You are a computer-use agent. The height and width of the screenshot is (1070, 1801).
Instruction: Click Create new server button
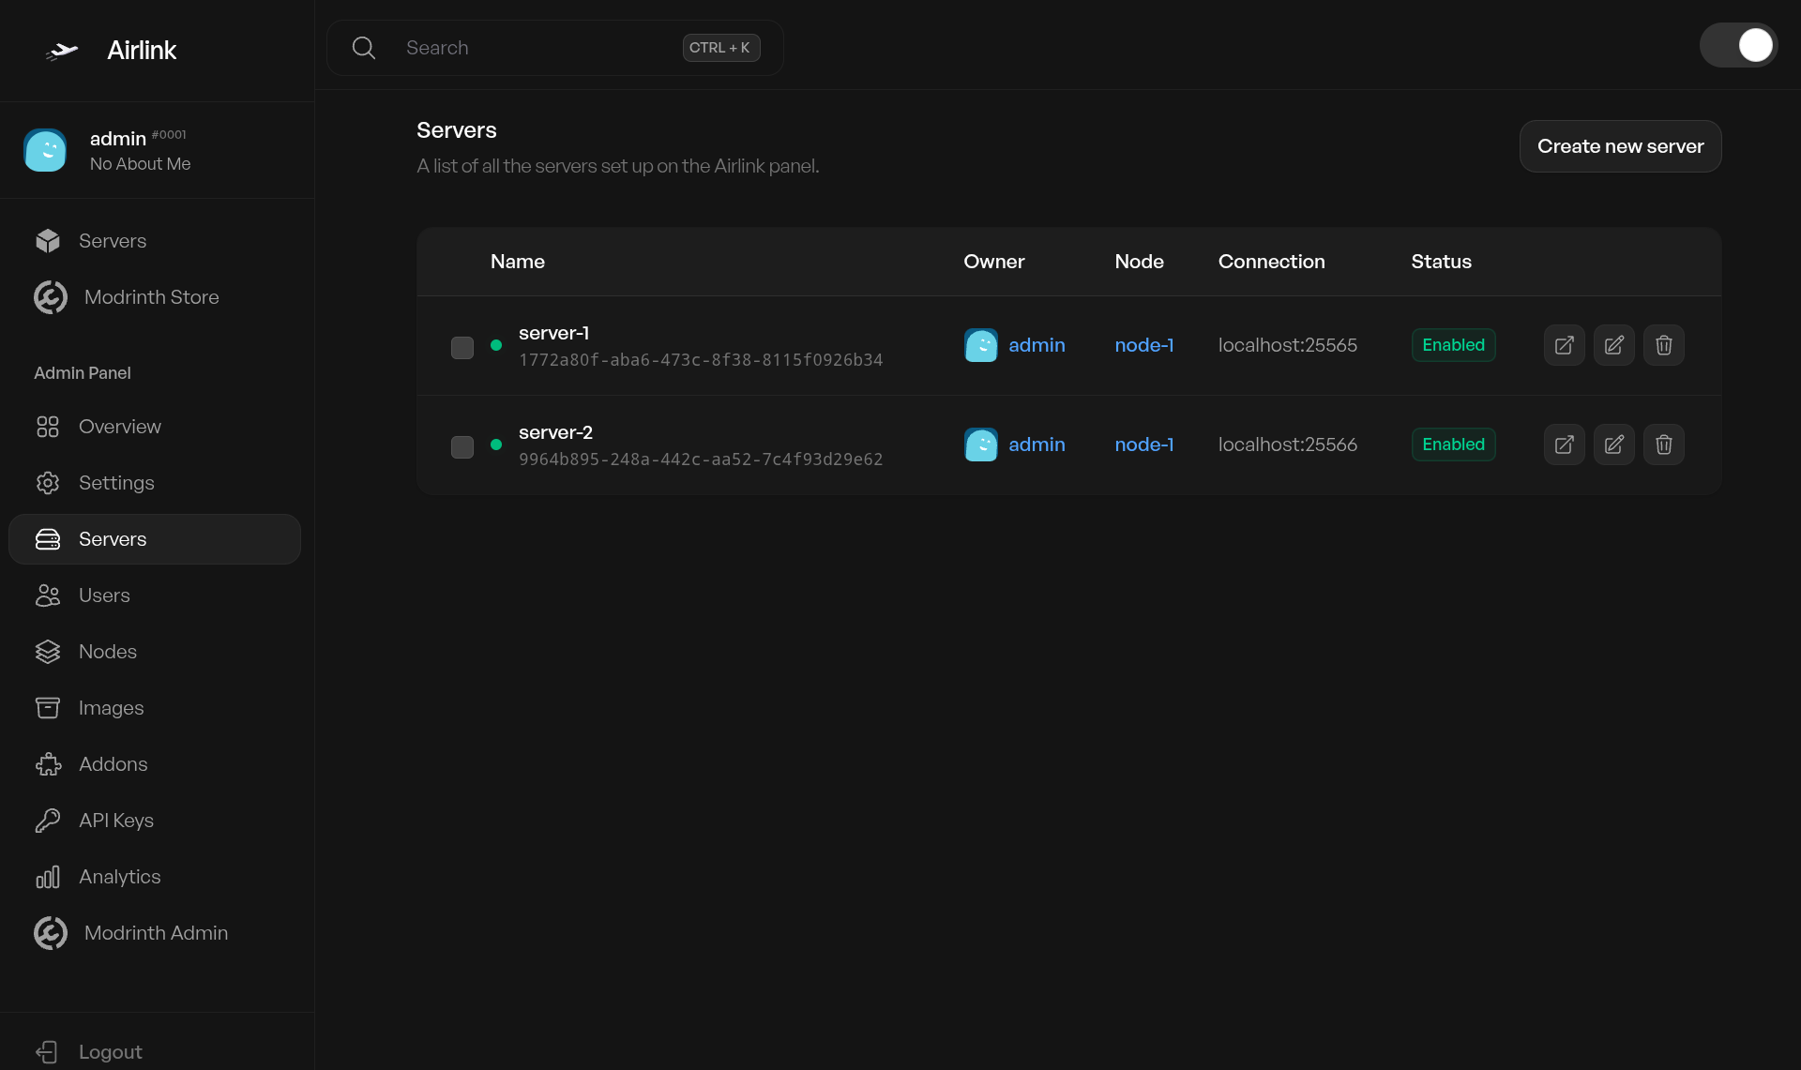1620,146
